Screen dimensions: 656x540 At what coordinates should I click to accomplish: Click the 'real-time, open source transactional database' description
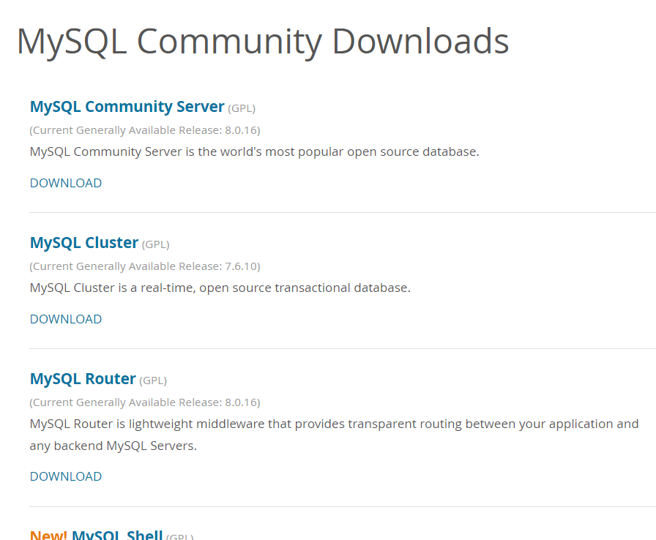[220, 288]
